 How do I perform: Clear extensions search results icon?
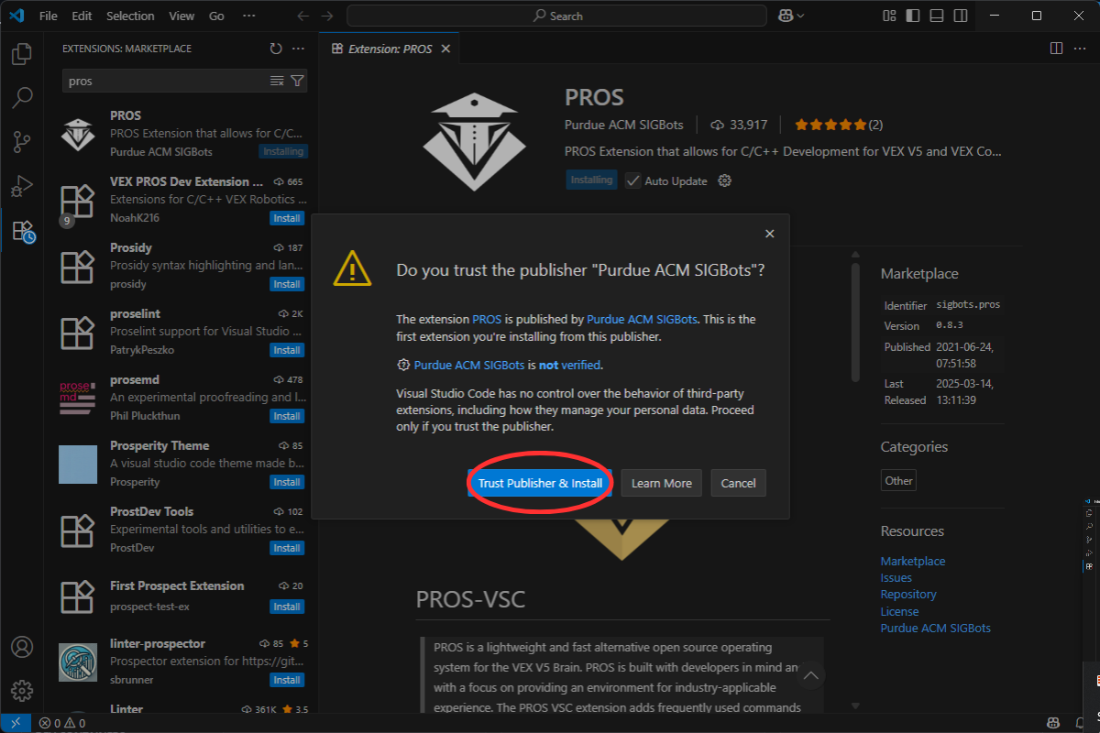pyautogui.click(x=277, y=82)
